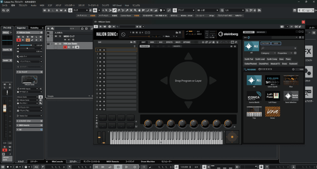The image size is (317, 169).
Task: Open the Audio menu
Action: [33, 6]
